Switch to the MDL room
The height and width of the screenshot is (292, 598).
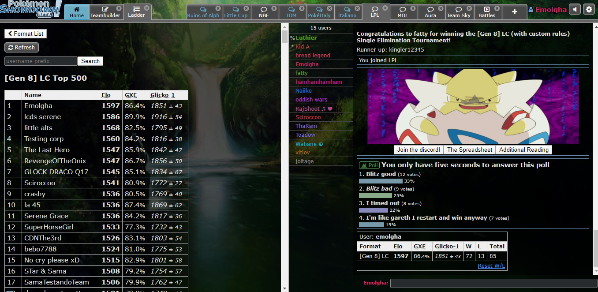403,12
